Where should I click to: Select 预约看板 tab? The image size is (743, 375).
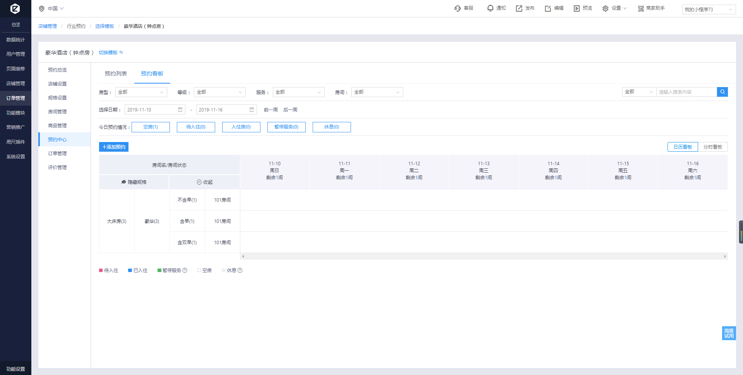[x=152, y=74]
